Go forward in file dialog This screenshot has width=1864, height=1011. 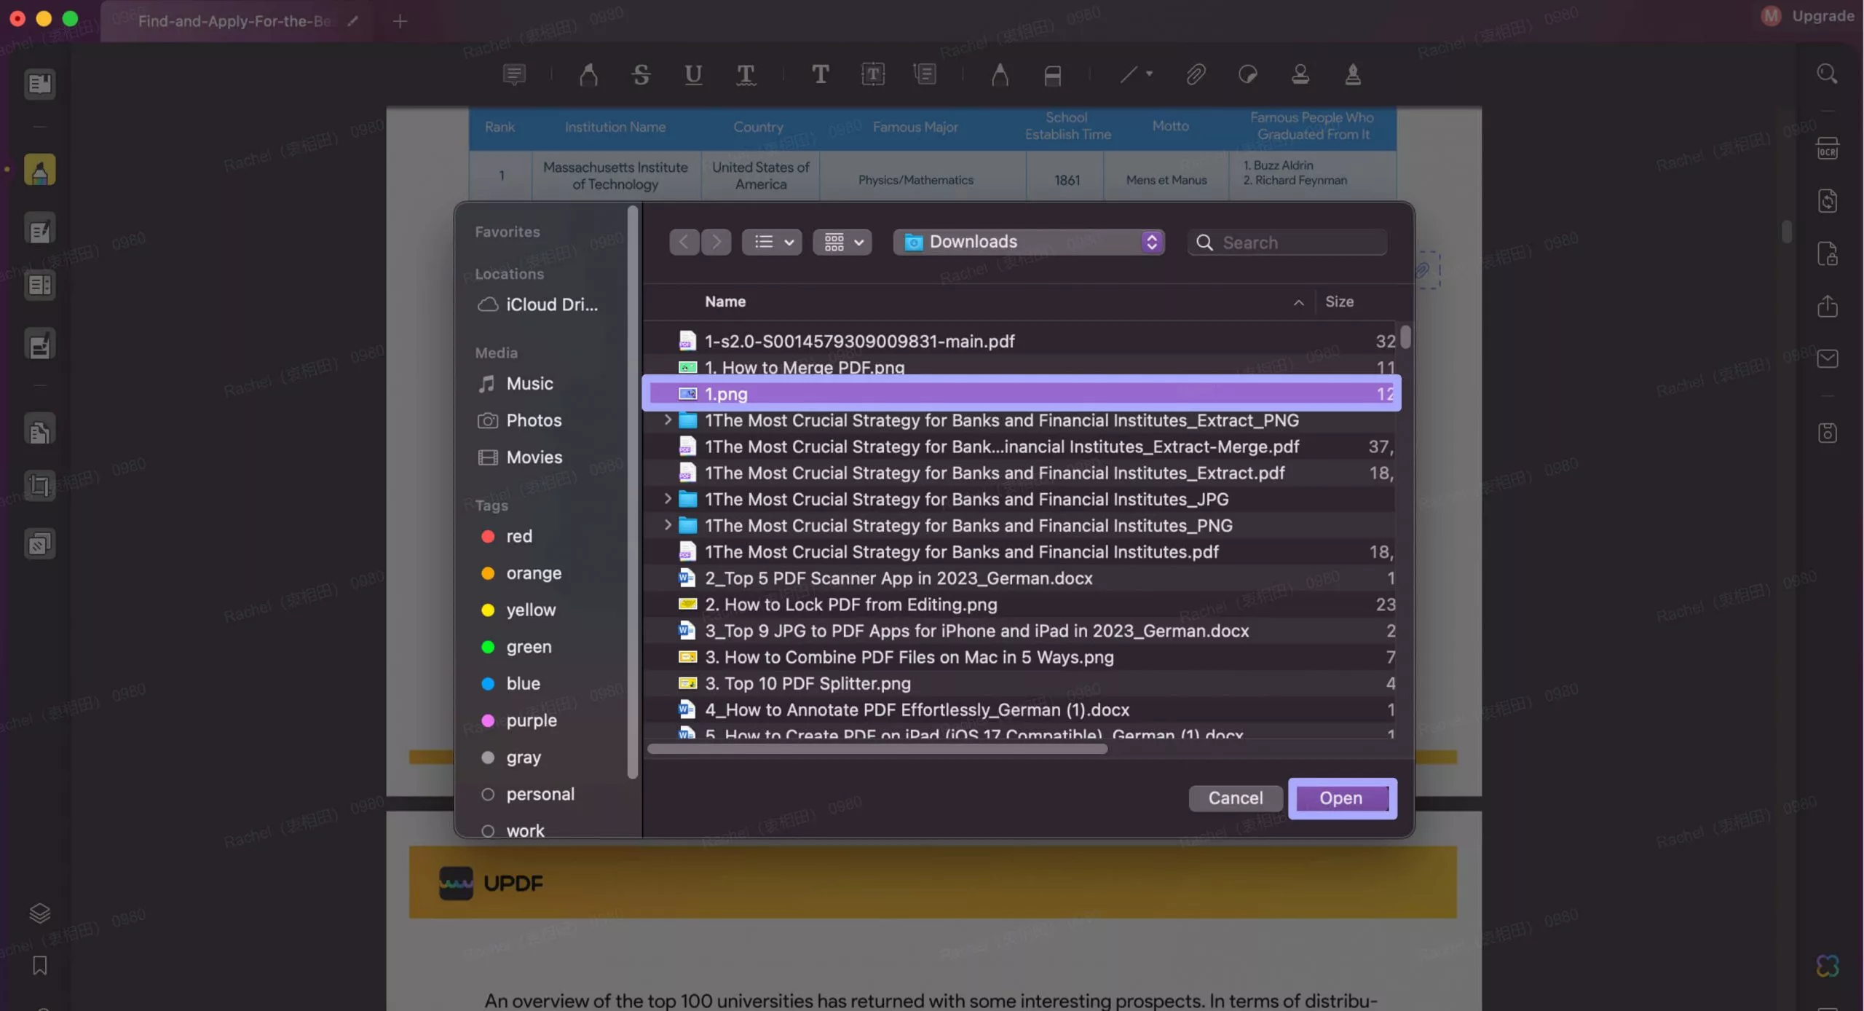point(716,242)
